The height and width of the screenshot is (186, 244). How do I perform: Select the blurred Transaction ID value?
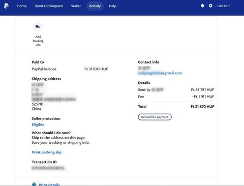click(x=48, y=168)
